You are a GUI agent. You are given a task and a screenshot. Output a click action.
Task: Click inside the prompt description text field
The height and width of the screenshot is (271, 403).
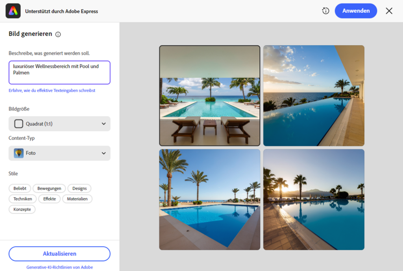(x=59, y=72)
